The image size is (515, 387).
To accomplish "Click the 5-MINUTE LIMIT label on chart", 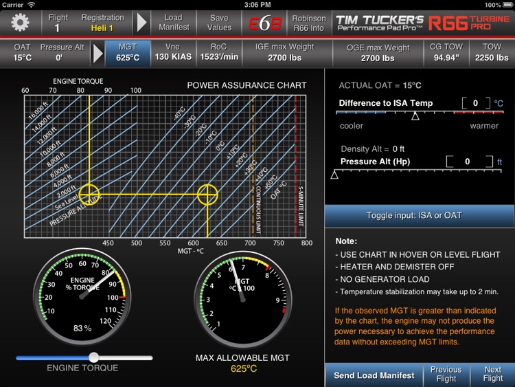I will (x=301, y=206).
